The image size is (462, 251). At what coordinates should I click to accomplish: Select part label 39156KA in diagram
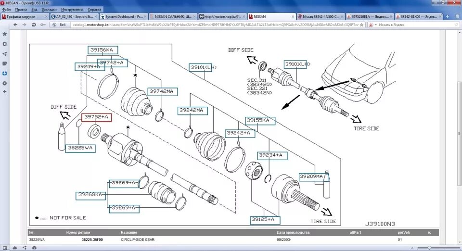(x=103, y=50)
